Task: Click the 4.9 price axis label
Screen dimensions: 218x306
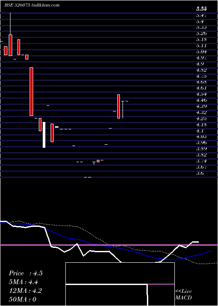Action: [x=200, y=64]
